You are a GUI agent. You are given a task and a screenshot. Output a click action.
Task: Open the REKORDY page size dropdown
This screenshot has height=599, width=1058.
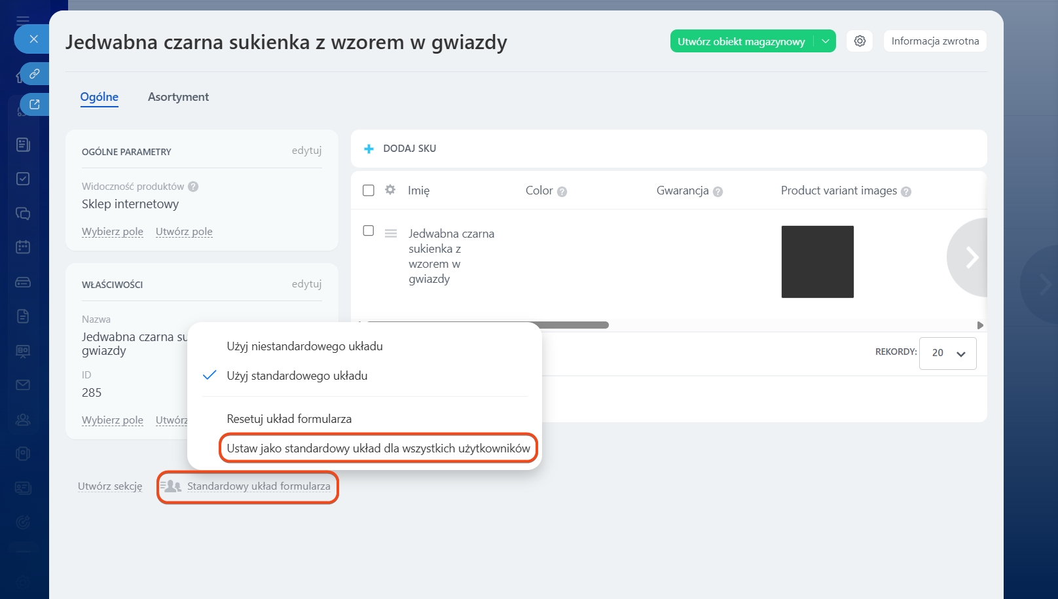[947, 354]
